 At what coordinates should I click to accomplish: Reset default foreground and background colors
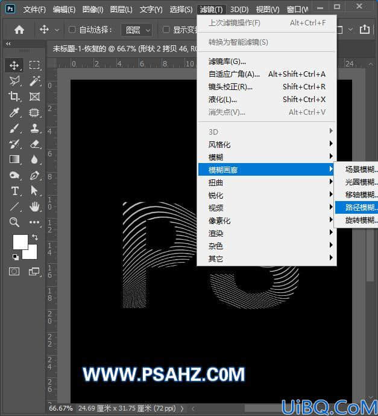click(x=16, y=257)
